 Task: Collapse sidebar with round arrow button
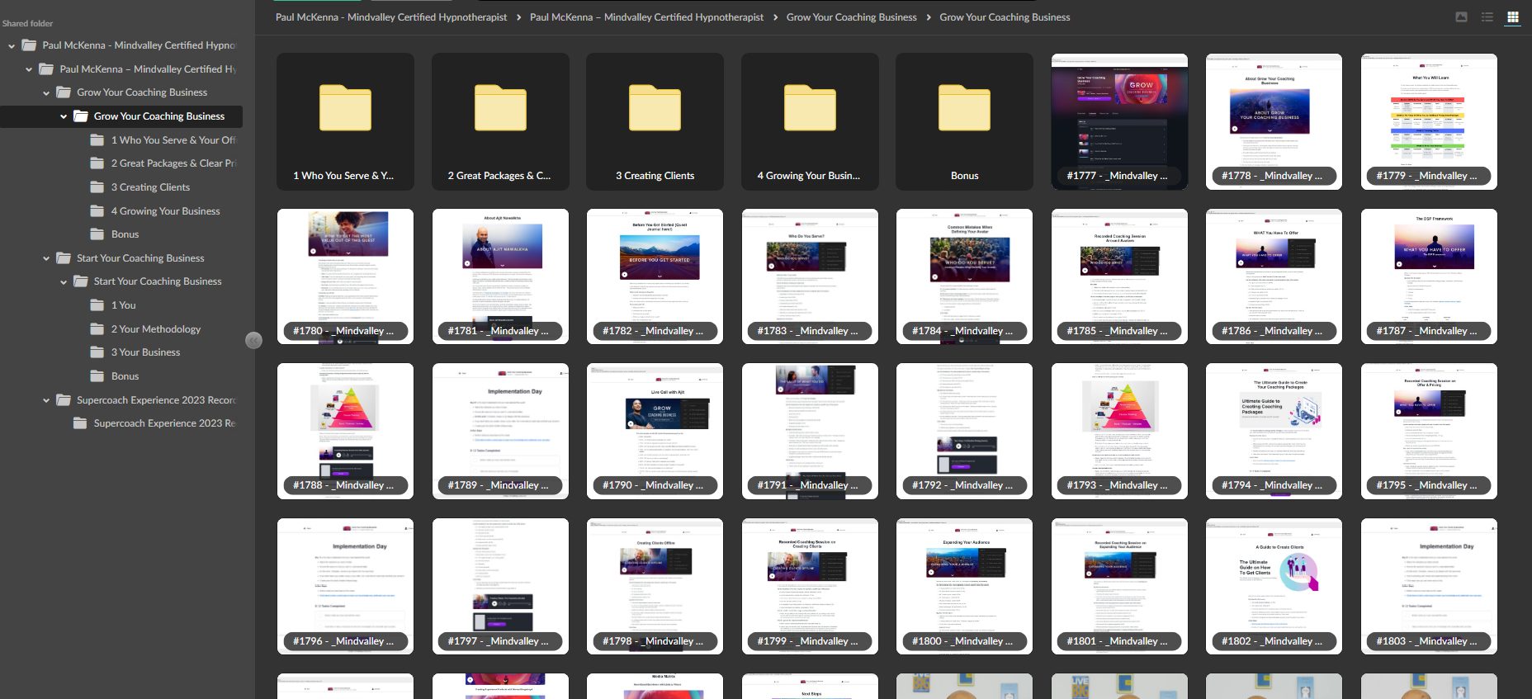(253, 340)
